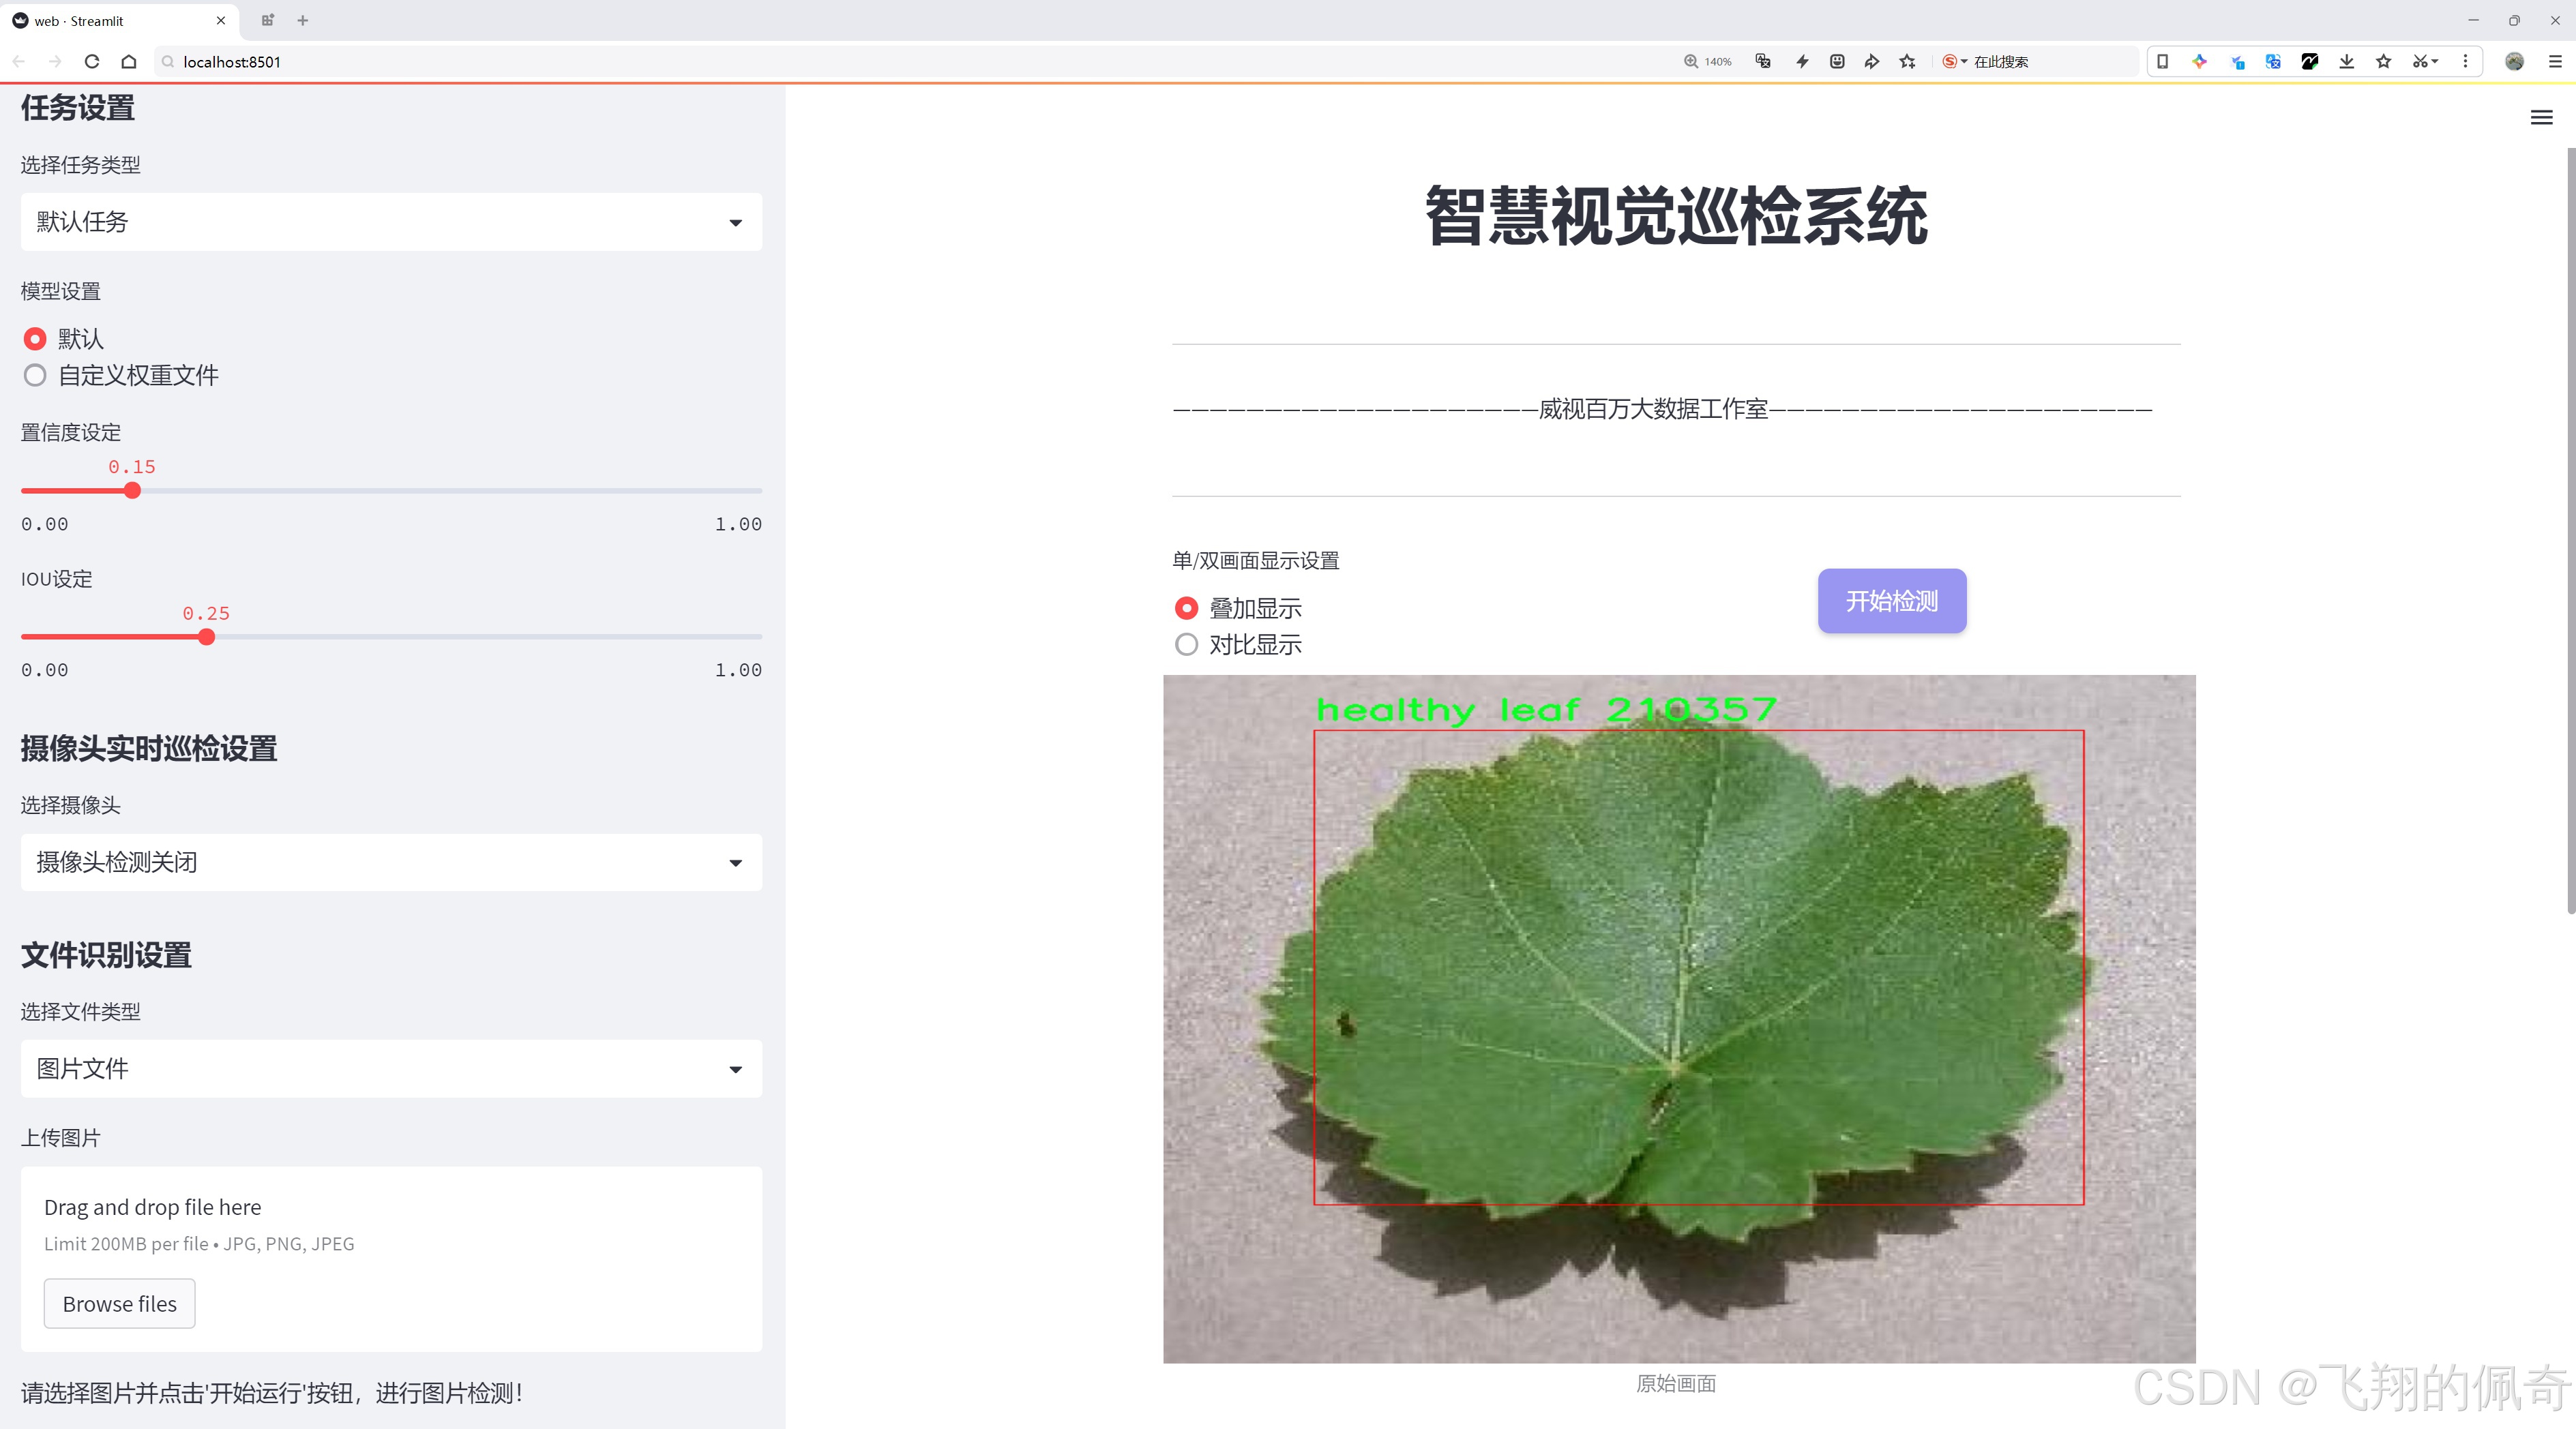Go to browser home page icon

tap(129, 62)
